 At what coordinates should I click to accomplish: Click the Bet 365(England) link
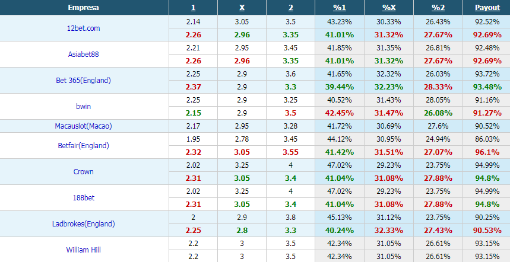(x=83, y=81)
